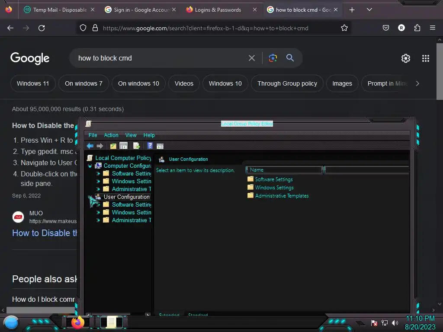Click the Start orb button

click(x=11, y=323)
